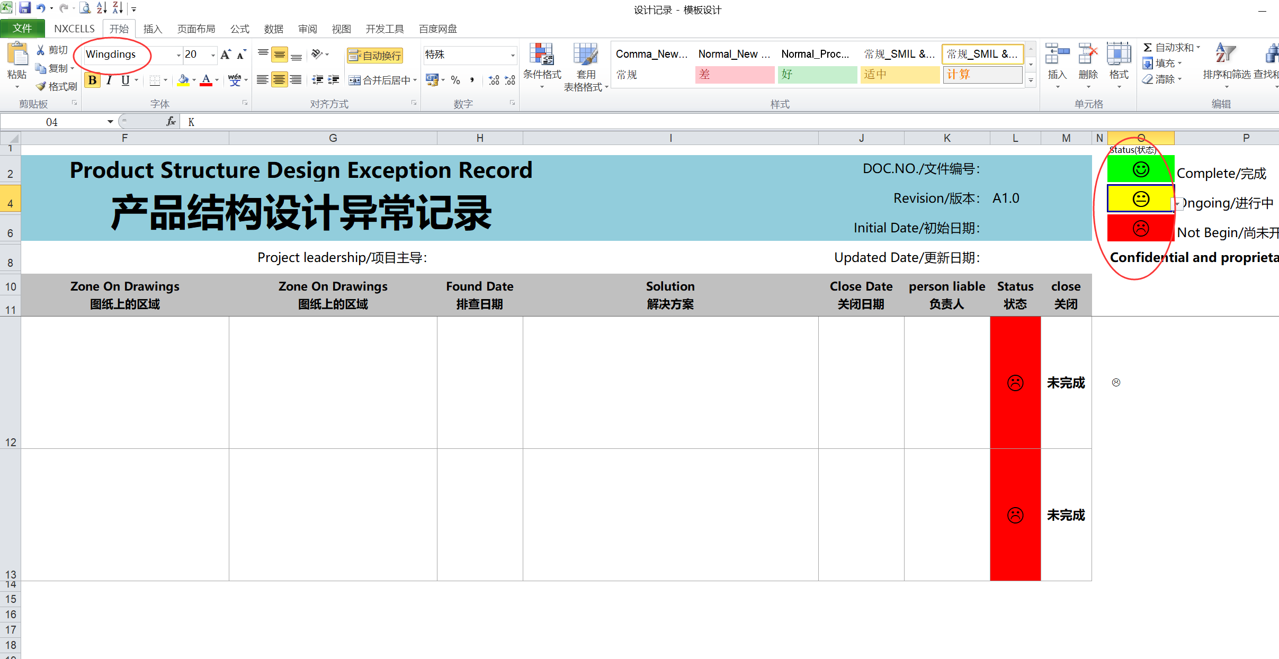Click the function fx icon
Viewport: 1279px width, 659px height.
(171, 122)
